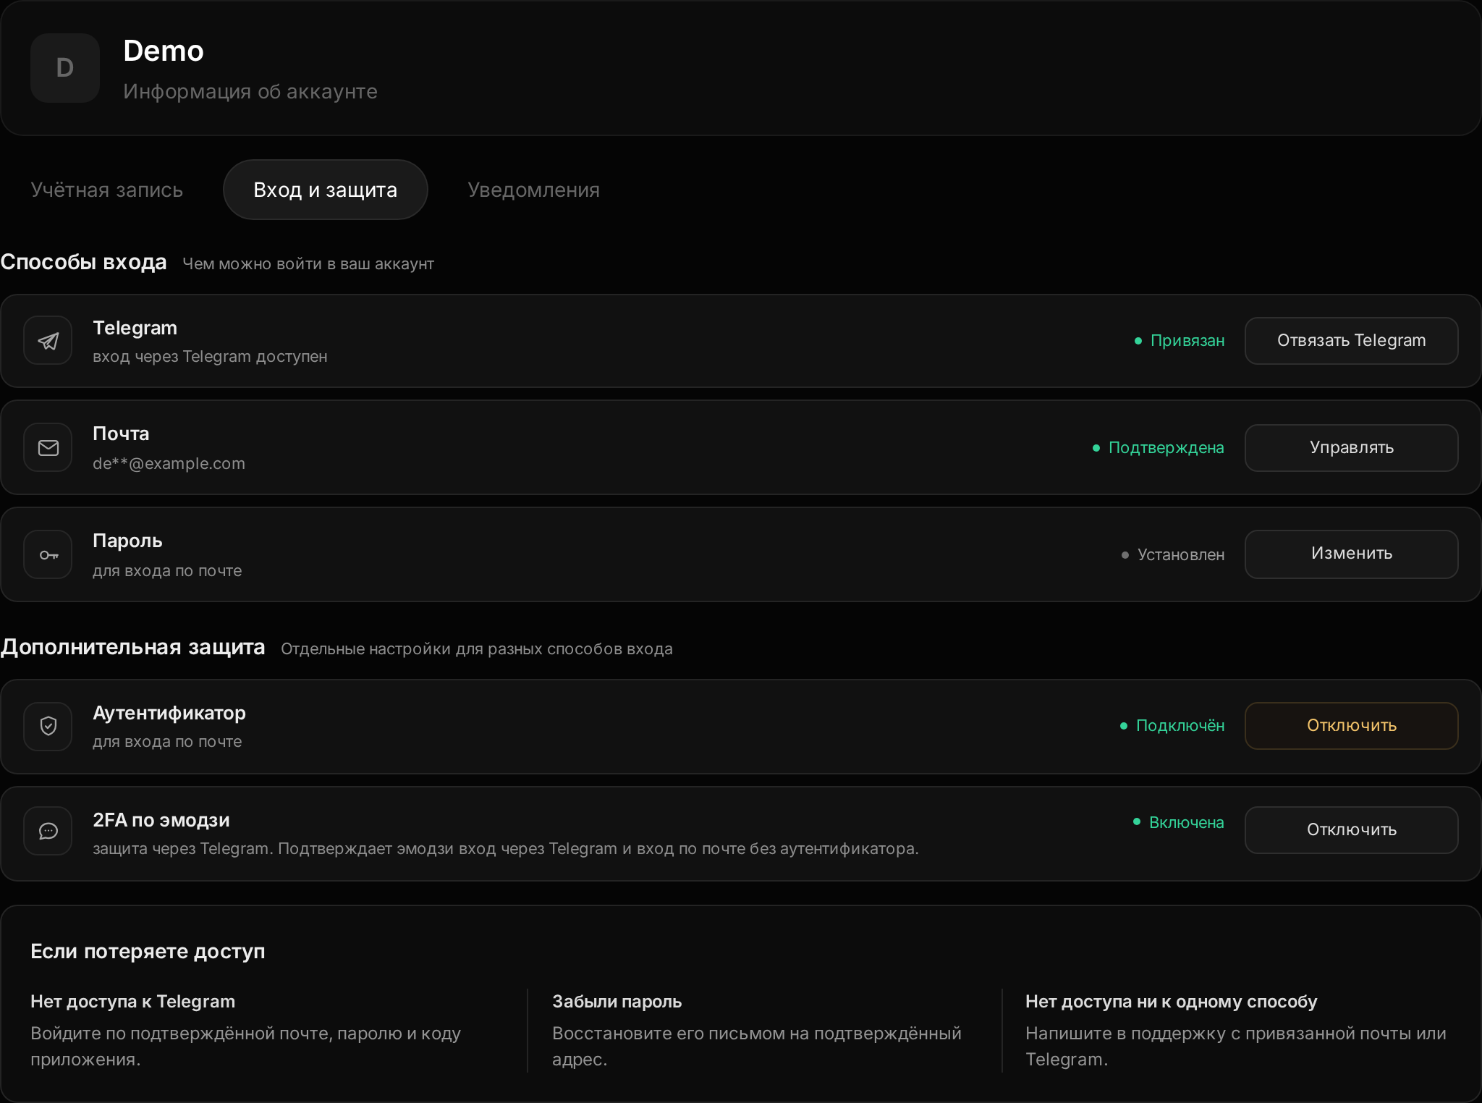Click the 2FA по эмодзи row title
1482x1103 pixels.
(x=161, y=820)
